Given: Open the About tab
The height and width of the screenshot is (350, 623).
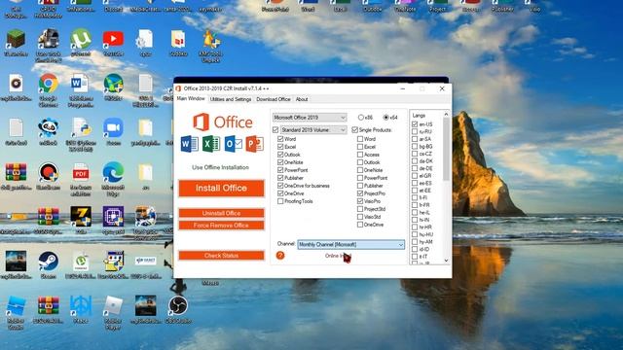Looking at the screenshot, I should [x=302, y=99].
